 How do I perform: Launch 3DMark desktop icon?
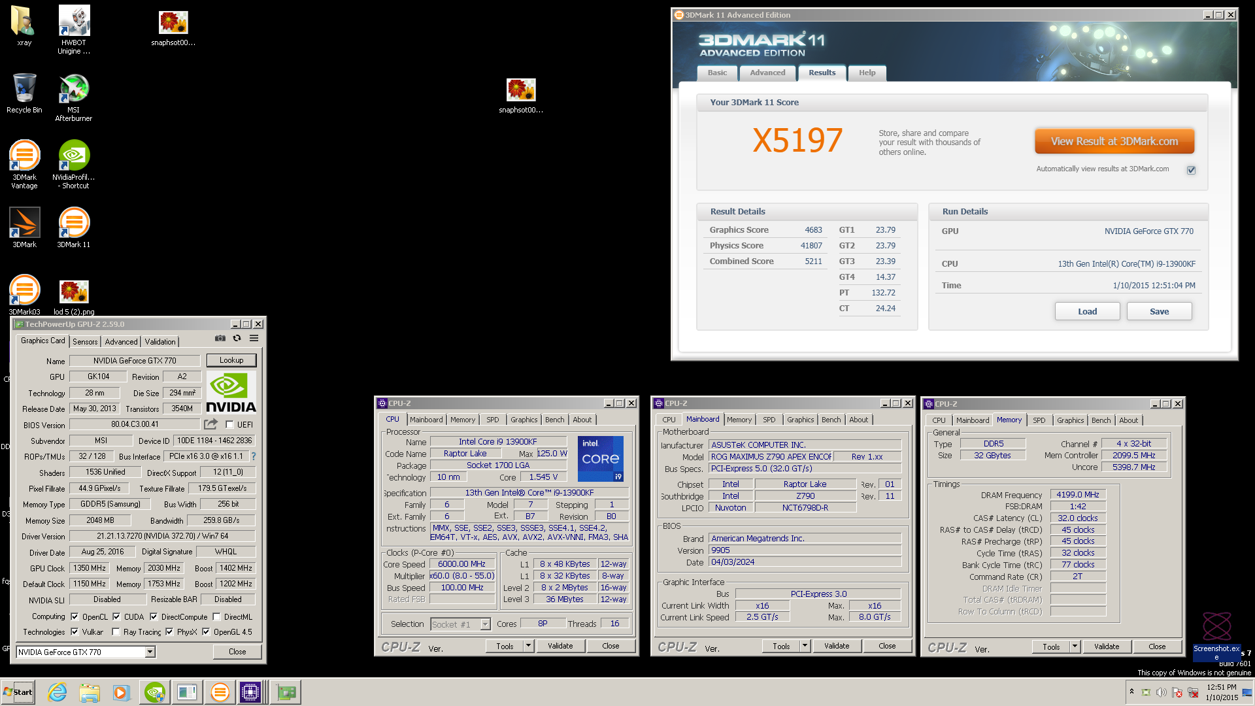click(24, 227)
